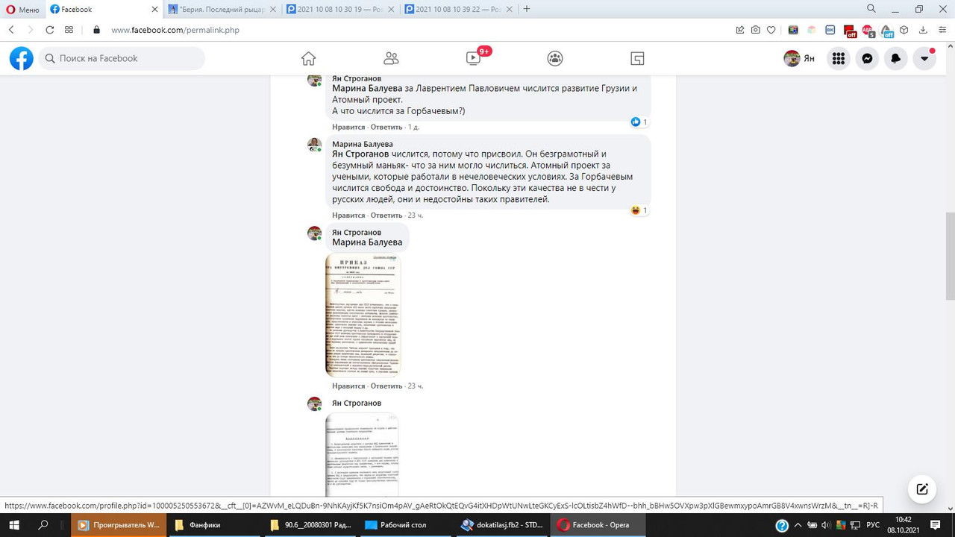Click the РУС language indicator

[x=874, y=525]
